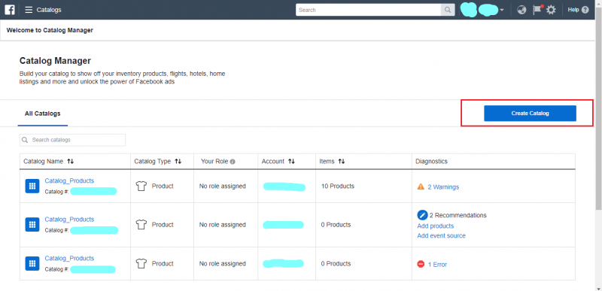Click the 10 Products cell
Viewport: 602px width, 291px height.
click(338, 186)
